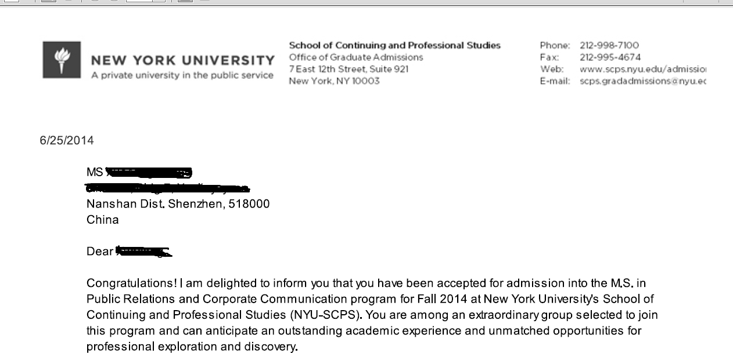Click the tagline 'A private university in the public service'
The image size is (733, 353).
point(182,75)
